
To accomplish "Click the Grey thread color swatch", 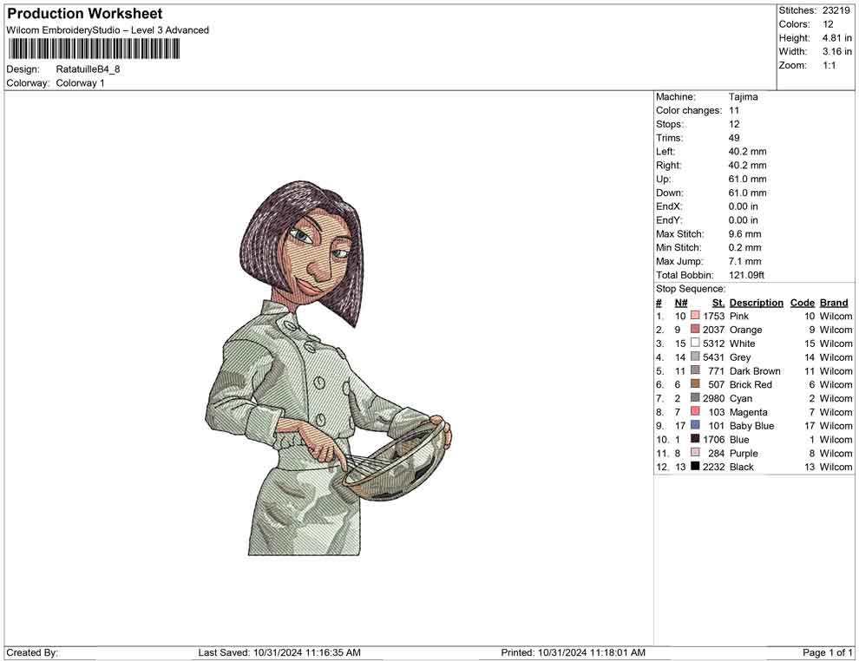I will click(x=695, y=357).
